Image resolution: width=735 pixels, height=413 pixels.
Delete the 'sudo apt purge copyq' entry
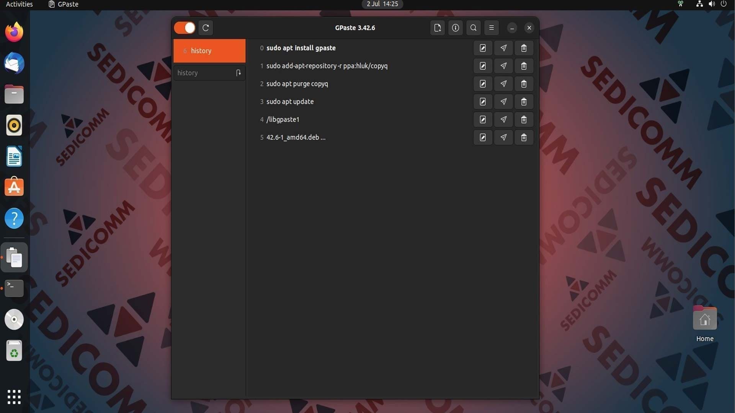tap(524, 84)
